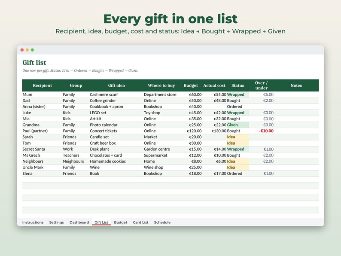Open the Card List sheet tab
Screen dimensions: 341x256
tap(140, 222)
